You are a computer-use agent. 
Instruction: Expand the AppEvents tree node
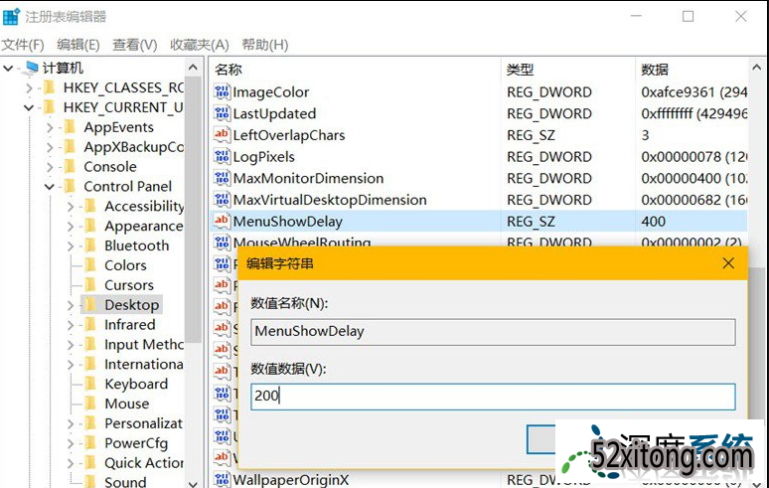[x=50, y=127]
